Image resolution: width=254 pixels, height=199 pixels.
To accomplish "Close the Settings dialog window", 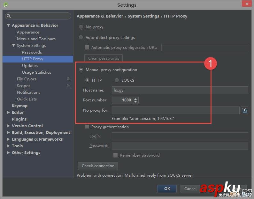I will [247, 4].
